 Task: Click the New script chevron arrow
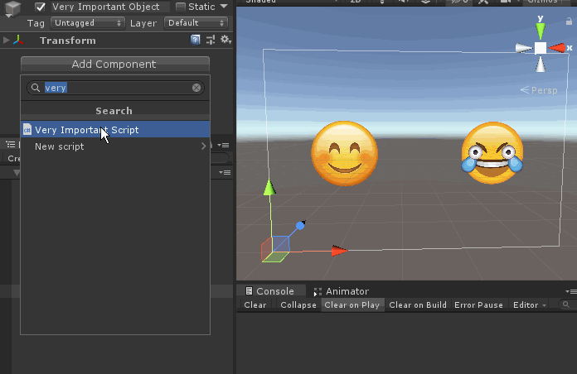(x=203, y=146)
